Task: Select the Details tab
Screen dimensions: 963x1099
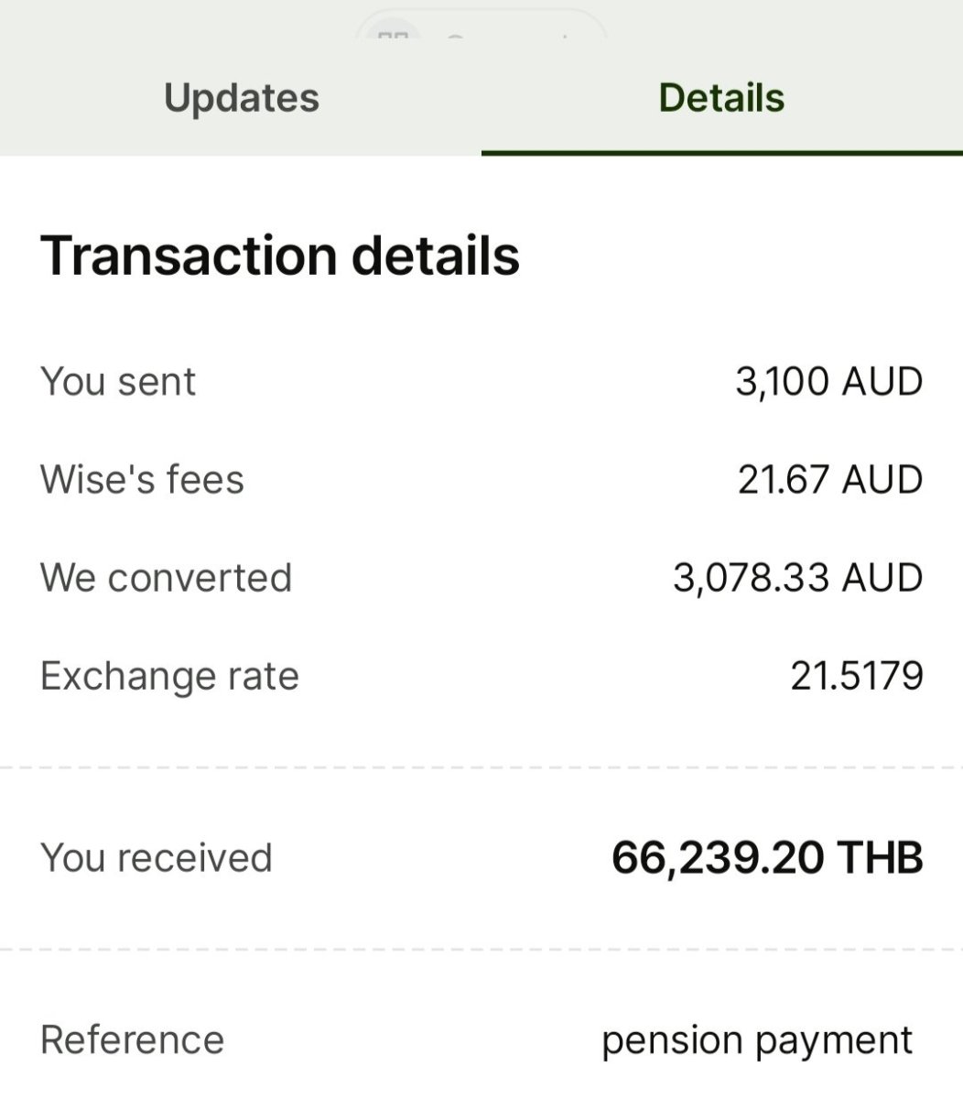Action: (x=721, y=98)
